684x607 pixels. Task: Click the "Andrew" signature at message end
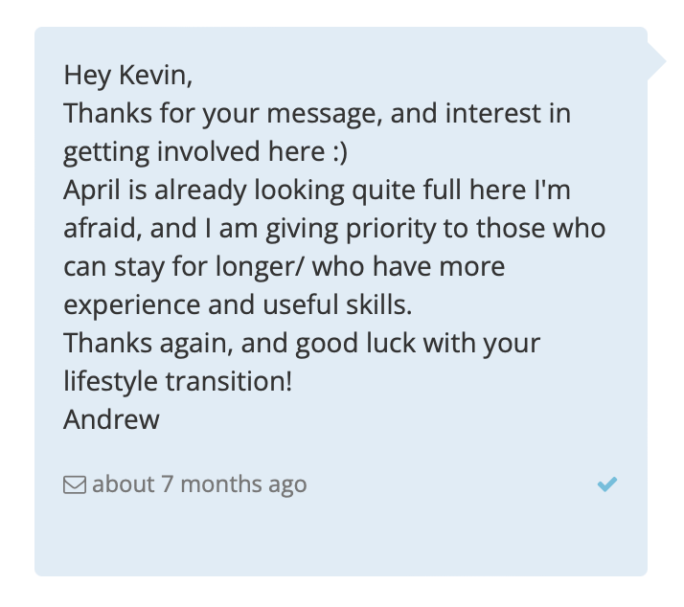coord(111,419)
